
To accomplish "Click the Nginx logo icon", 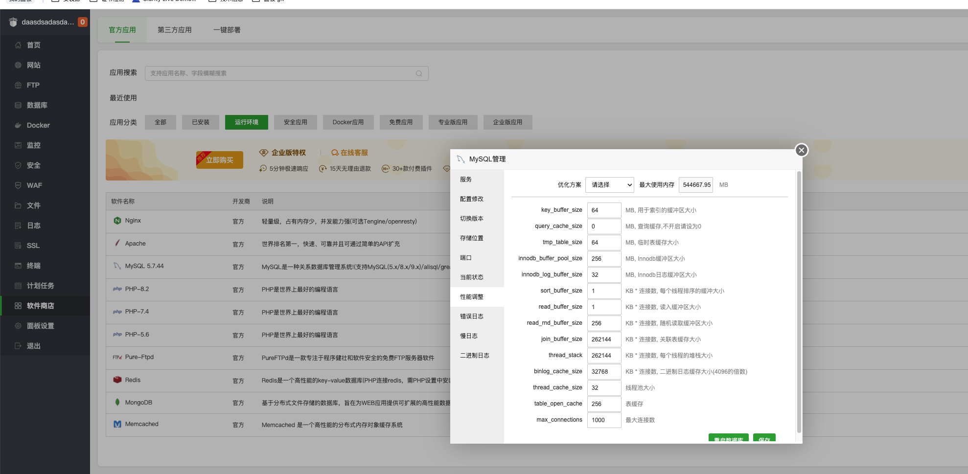I will tap(117, 221).
